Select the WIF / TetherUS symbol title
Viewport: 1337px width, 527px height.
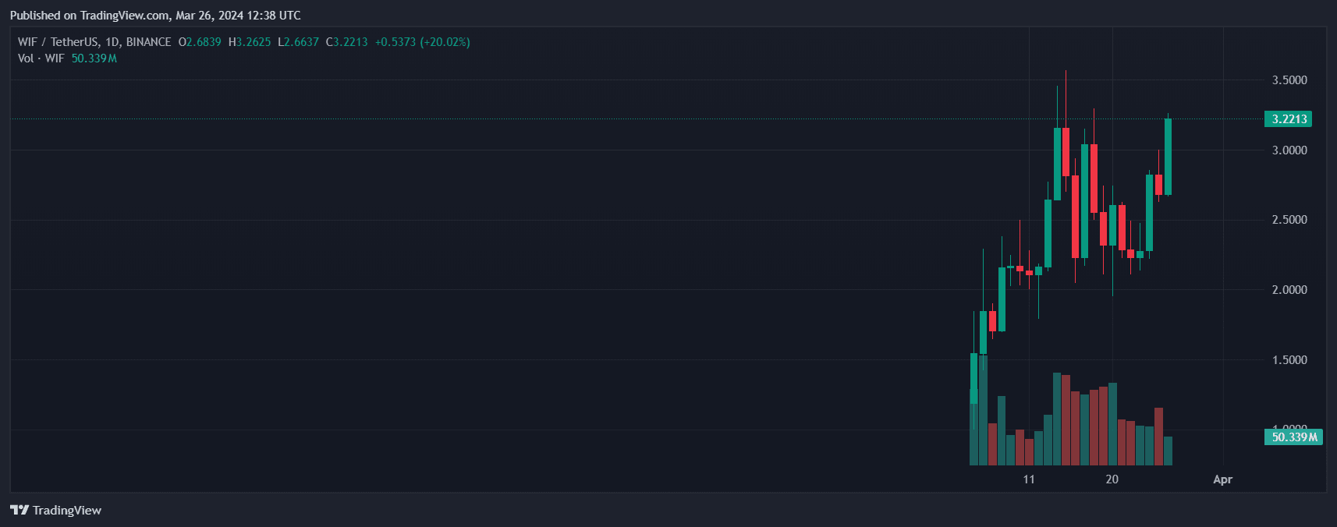(x=58, y=42)
